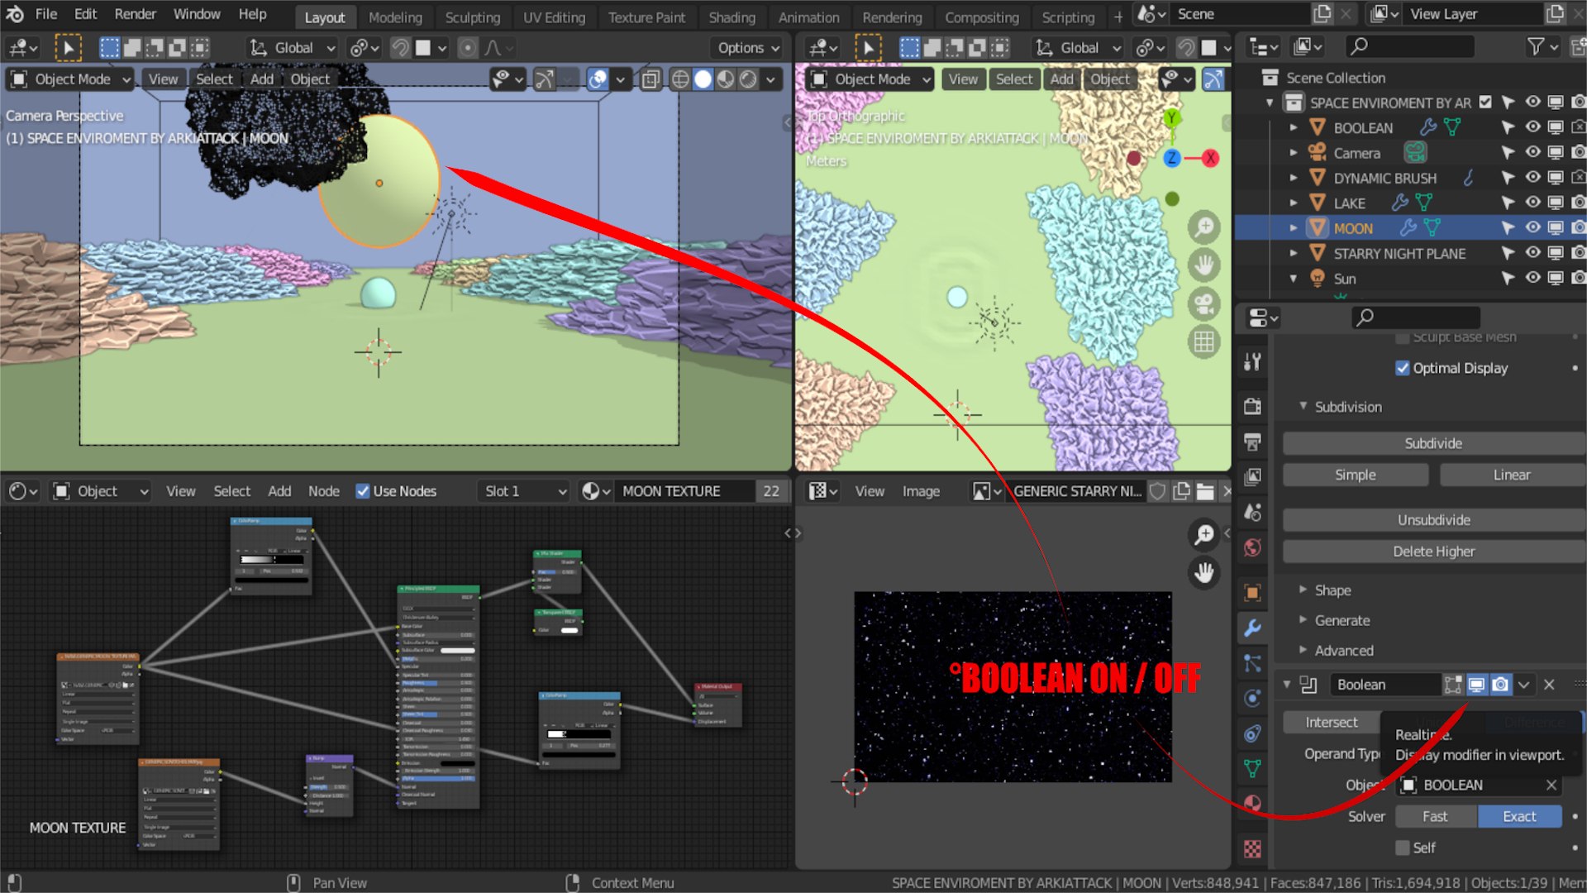The width and height of the screenshot is (1587, 893).
Task: Click the Simple subdivision button
Action: pos(1356,475)
